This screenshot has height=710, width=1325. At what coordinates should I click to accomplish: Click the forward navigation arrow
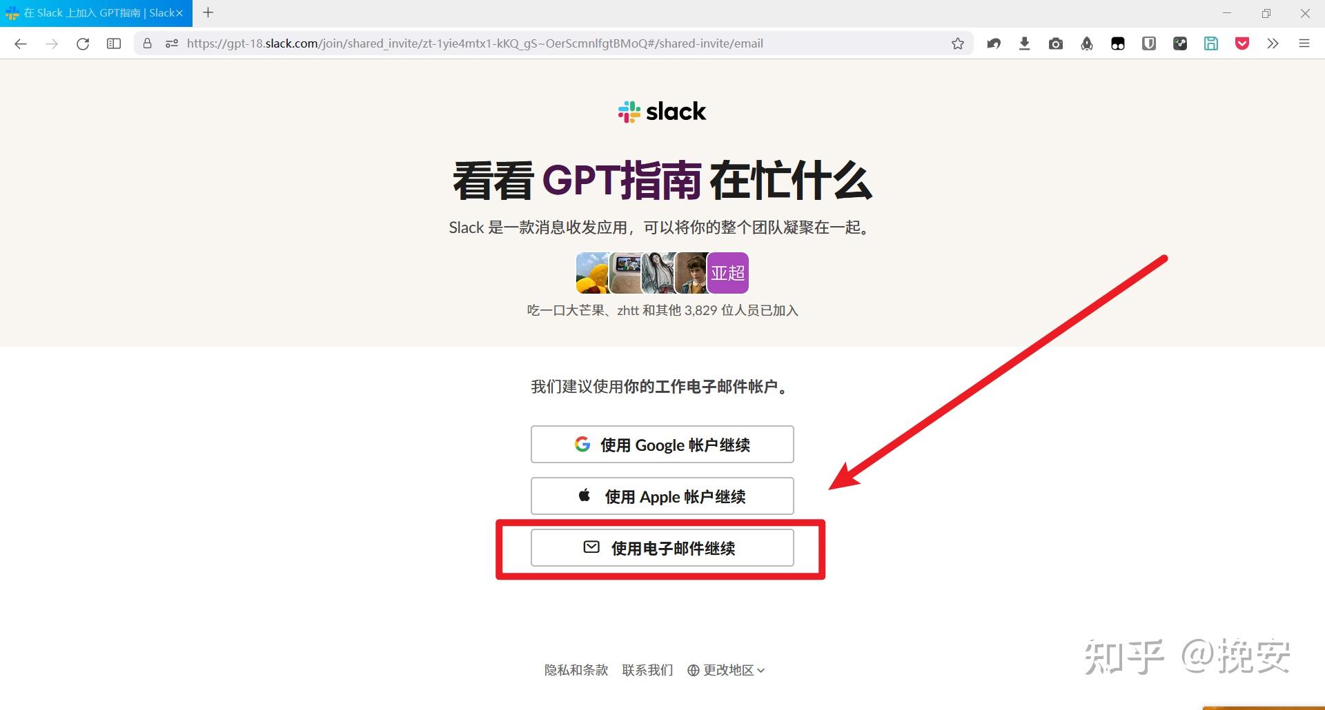pyautogui.click(x=52, y=43)
